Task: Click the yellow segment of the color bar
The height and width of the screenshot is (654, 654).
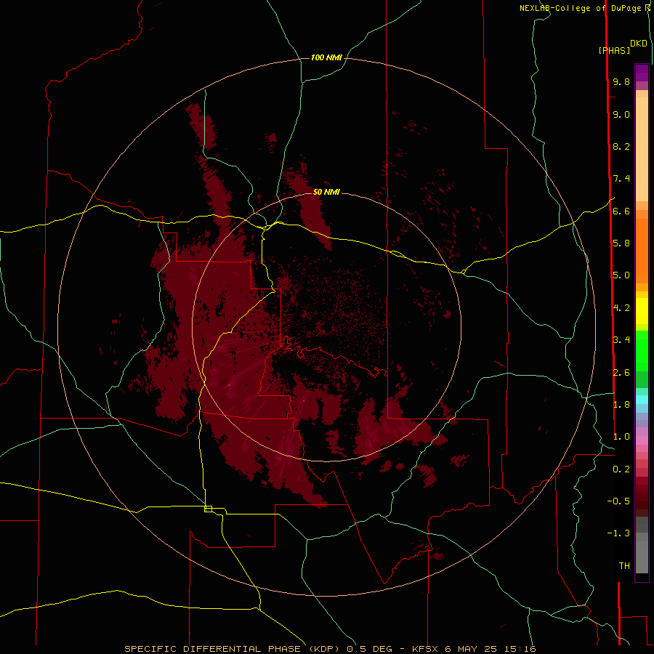Action: [x=642, y=311]
